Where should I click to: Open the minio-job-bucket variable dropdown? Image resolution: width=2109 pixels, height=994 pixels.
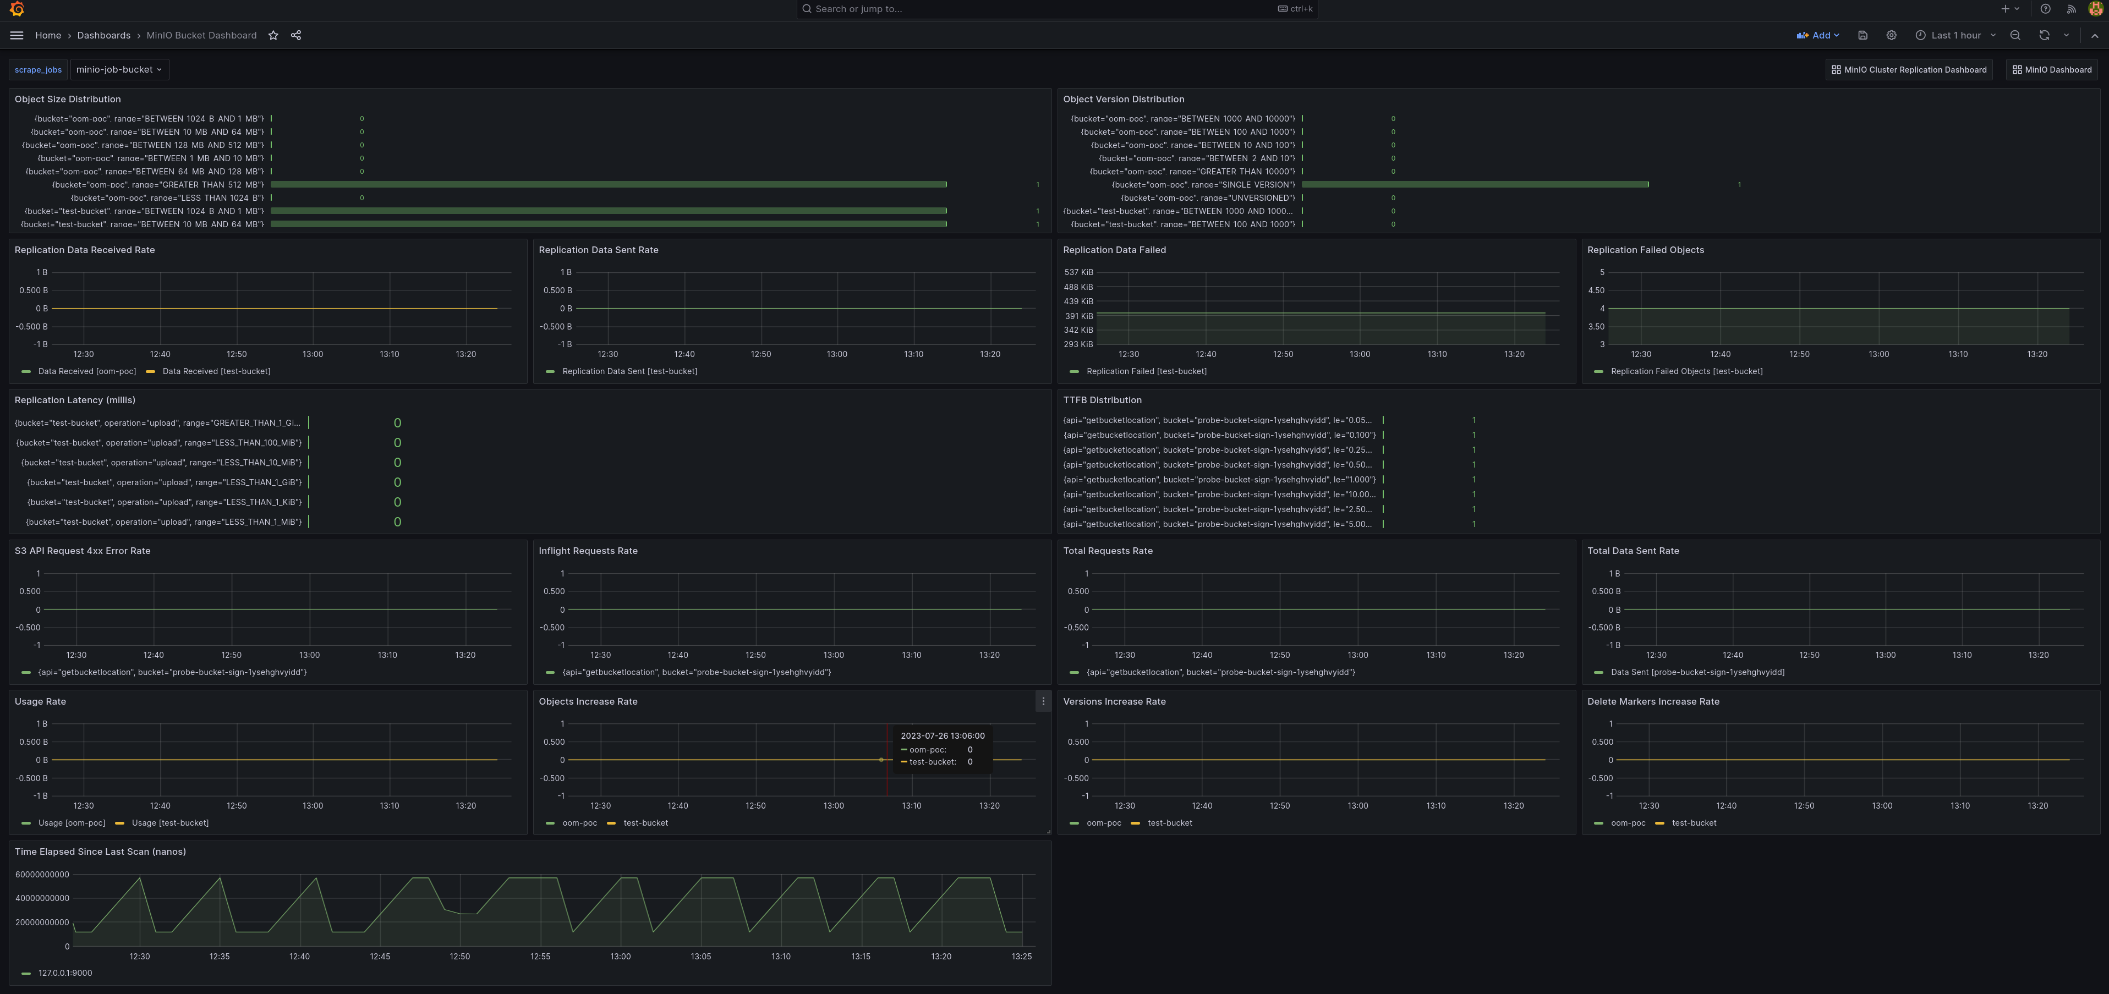click(x=119, y=69)
